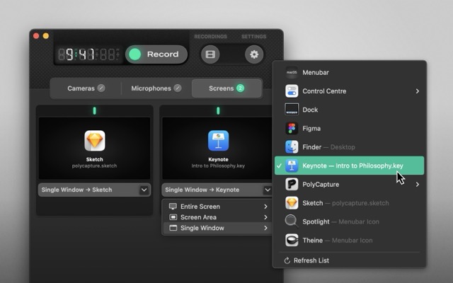Click the pencil icon beside Microphones
This screenshot has width=453, height=283.
point(178,88)
